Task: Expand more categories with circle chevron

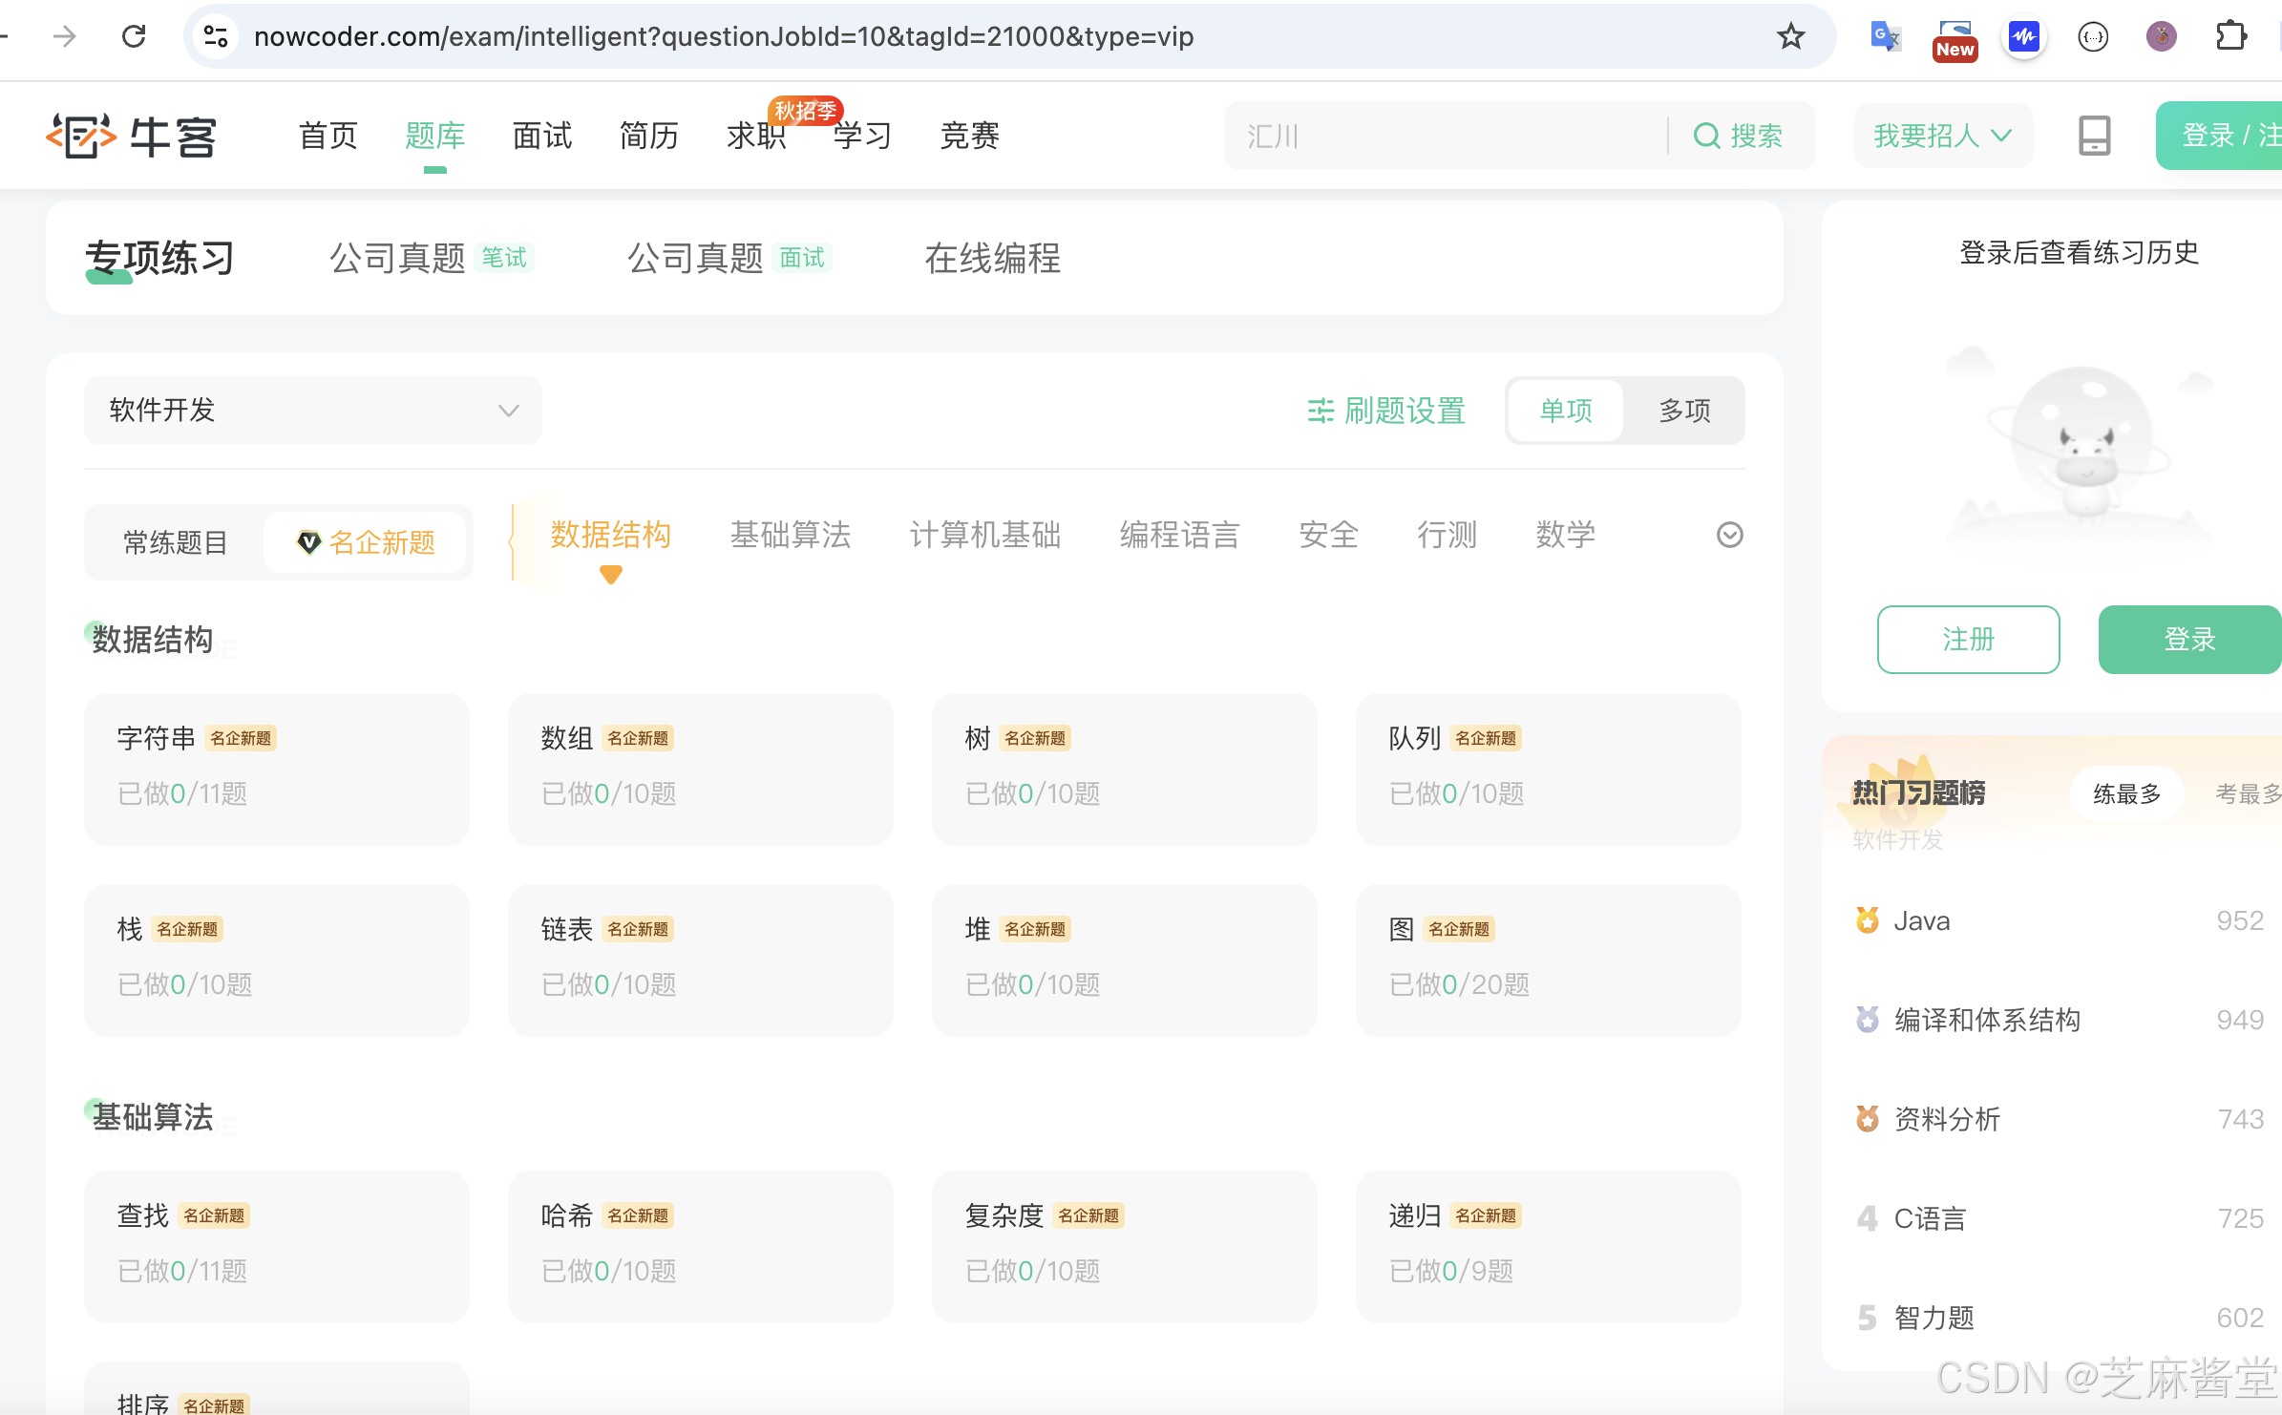Action: click(1729, 535)
